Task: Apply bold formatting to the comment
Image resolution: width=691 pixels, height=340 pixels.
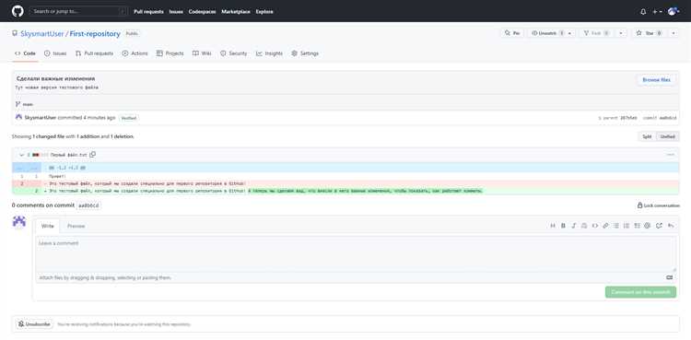Action: 563,226
